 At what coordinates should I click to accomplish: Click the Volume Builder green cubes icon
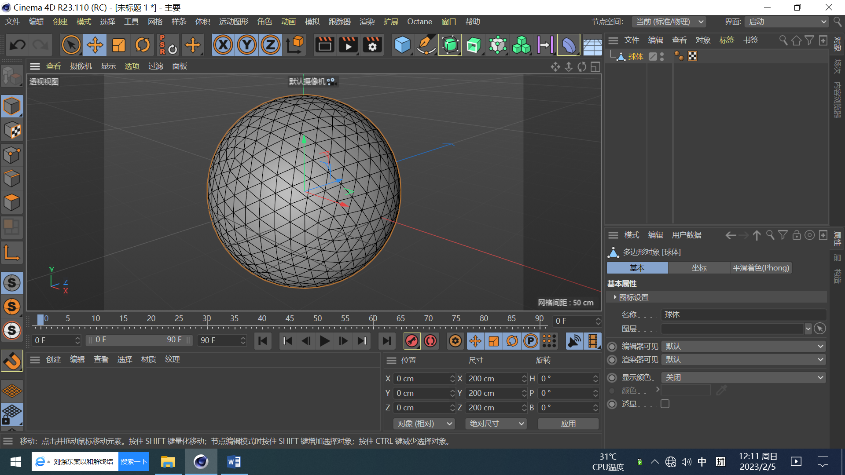(x=521, y=45)
